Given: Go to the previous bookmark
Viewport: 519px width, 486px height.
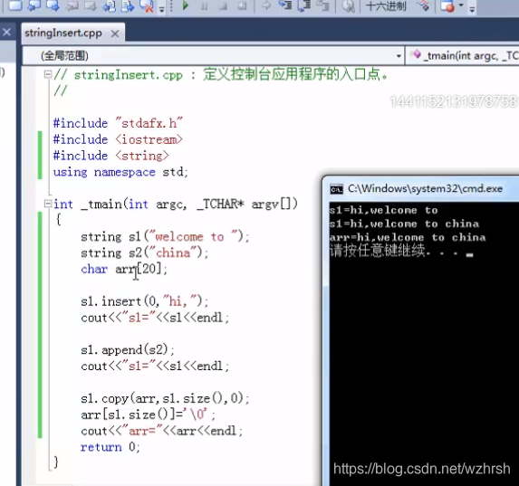Looking at the screenshot, I should tap(34, 5).
